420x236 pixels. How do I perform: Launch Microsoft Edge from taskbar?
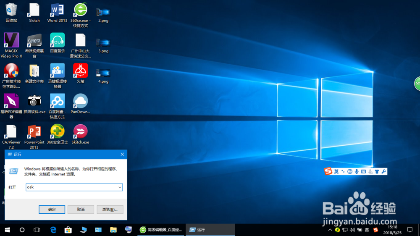coord(53,230)
